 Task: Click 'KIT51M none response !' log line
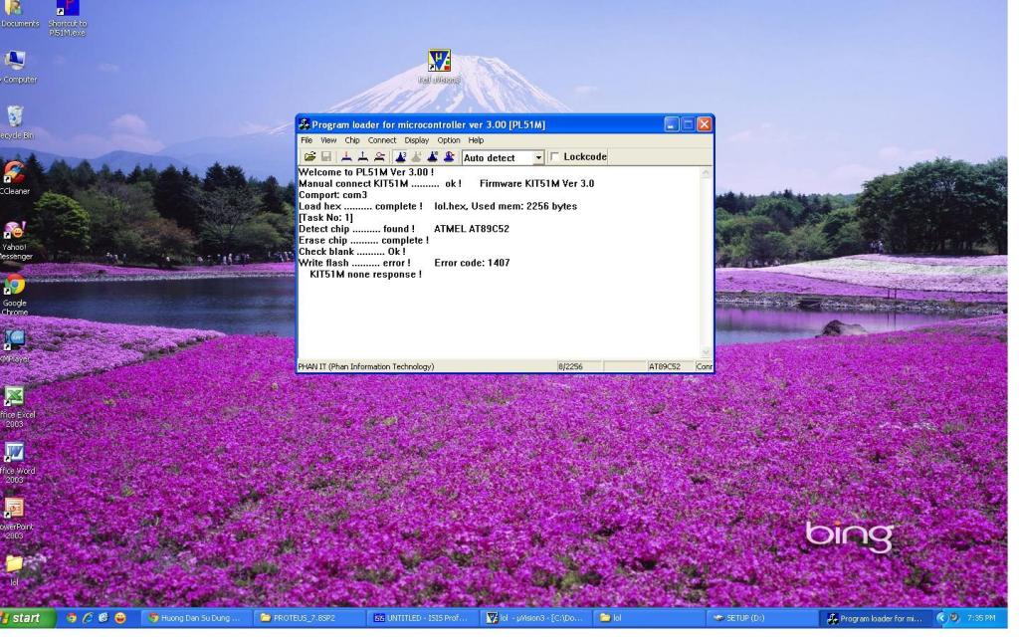coord(366,275)
